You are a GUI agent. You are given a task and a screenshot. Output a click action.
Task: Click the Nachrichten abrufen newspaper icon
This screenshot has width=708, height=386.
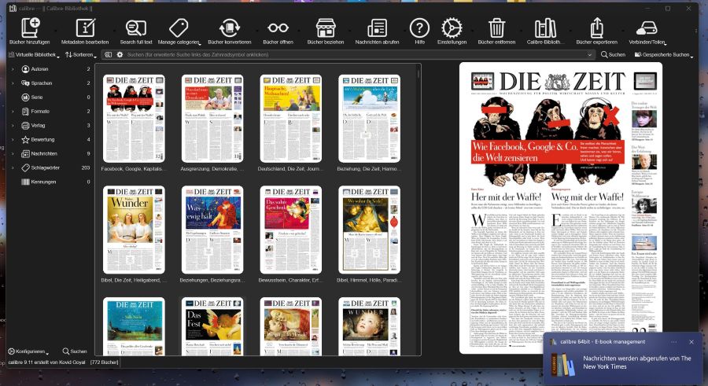pos(377,28)
